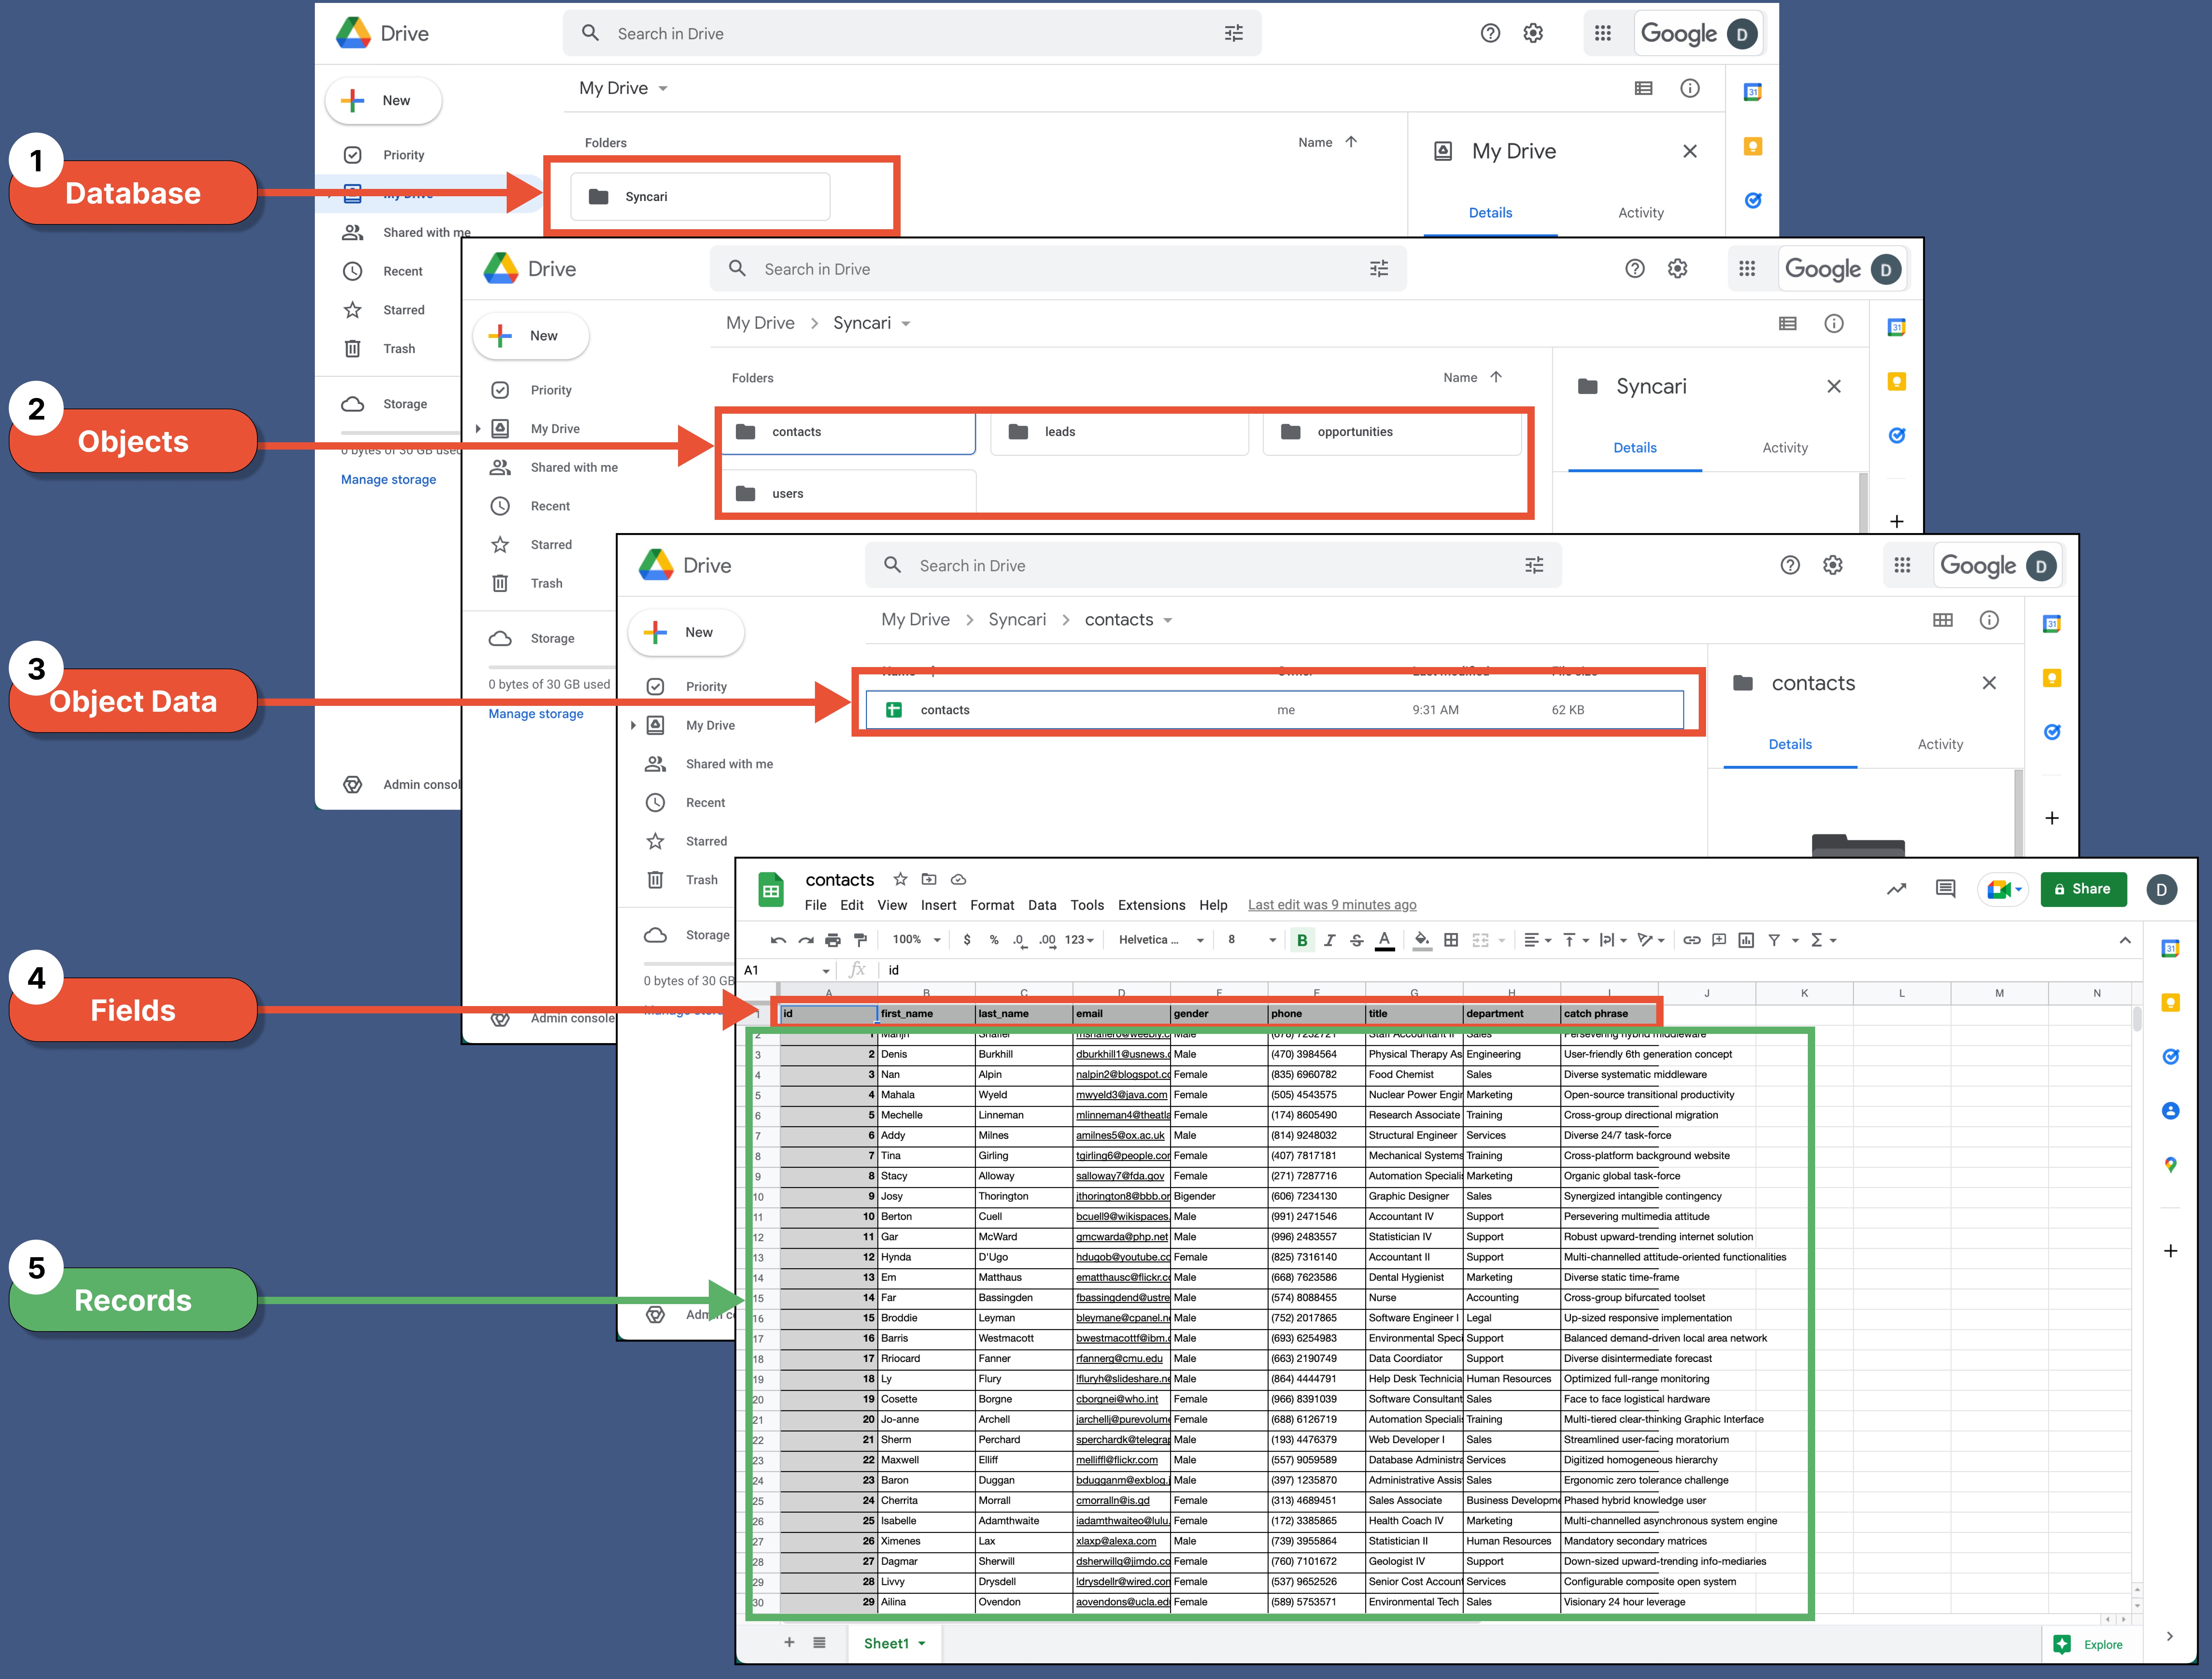This screenshot has height=1679, width=2212.
Task: Open the My Drive breadcrumb dropdown in first window
Action: pos(663,89)
